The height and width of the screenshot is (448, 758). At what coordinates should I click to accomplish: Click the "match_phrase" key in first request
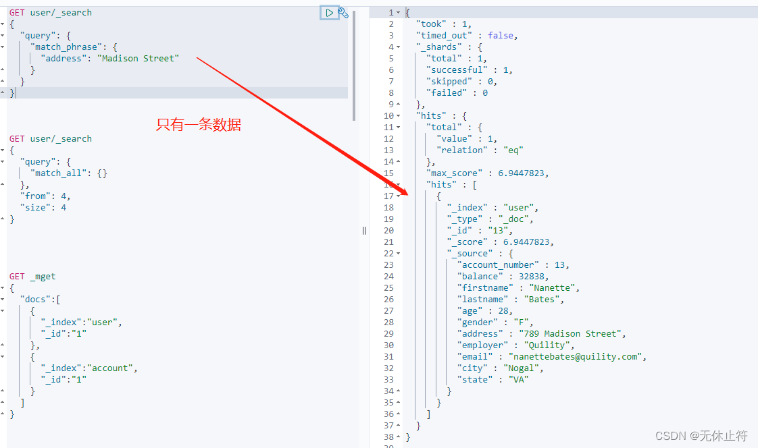tap(66, 47)
